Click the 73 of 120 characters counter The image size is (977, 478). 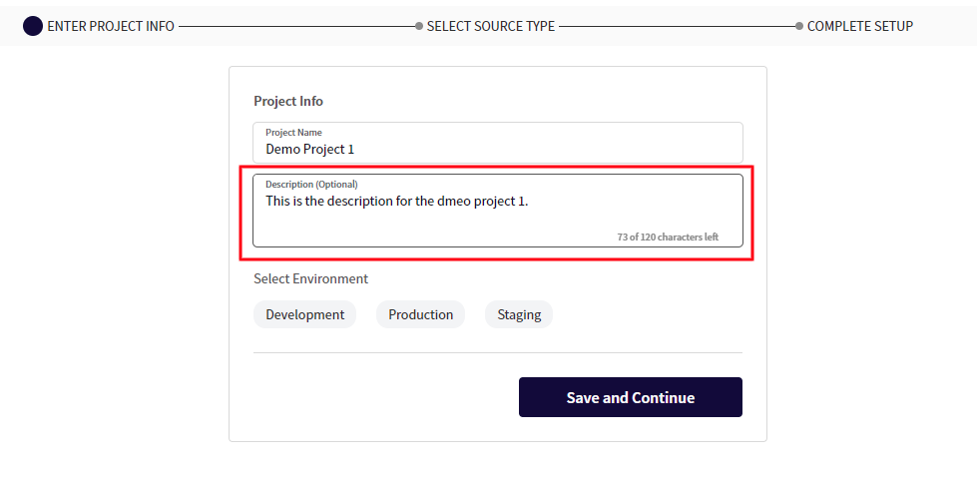[667, 238]
